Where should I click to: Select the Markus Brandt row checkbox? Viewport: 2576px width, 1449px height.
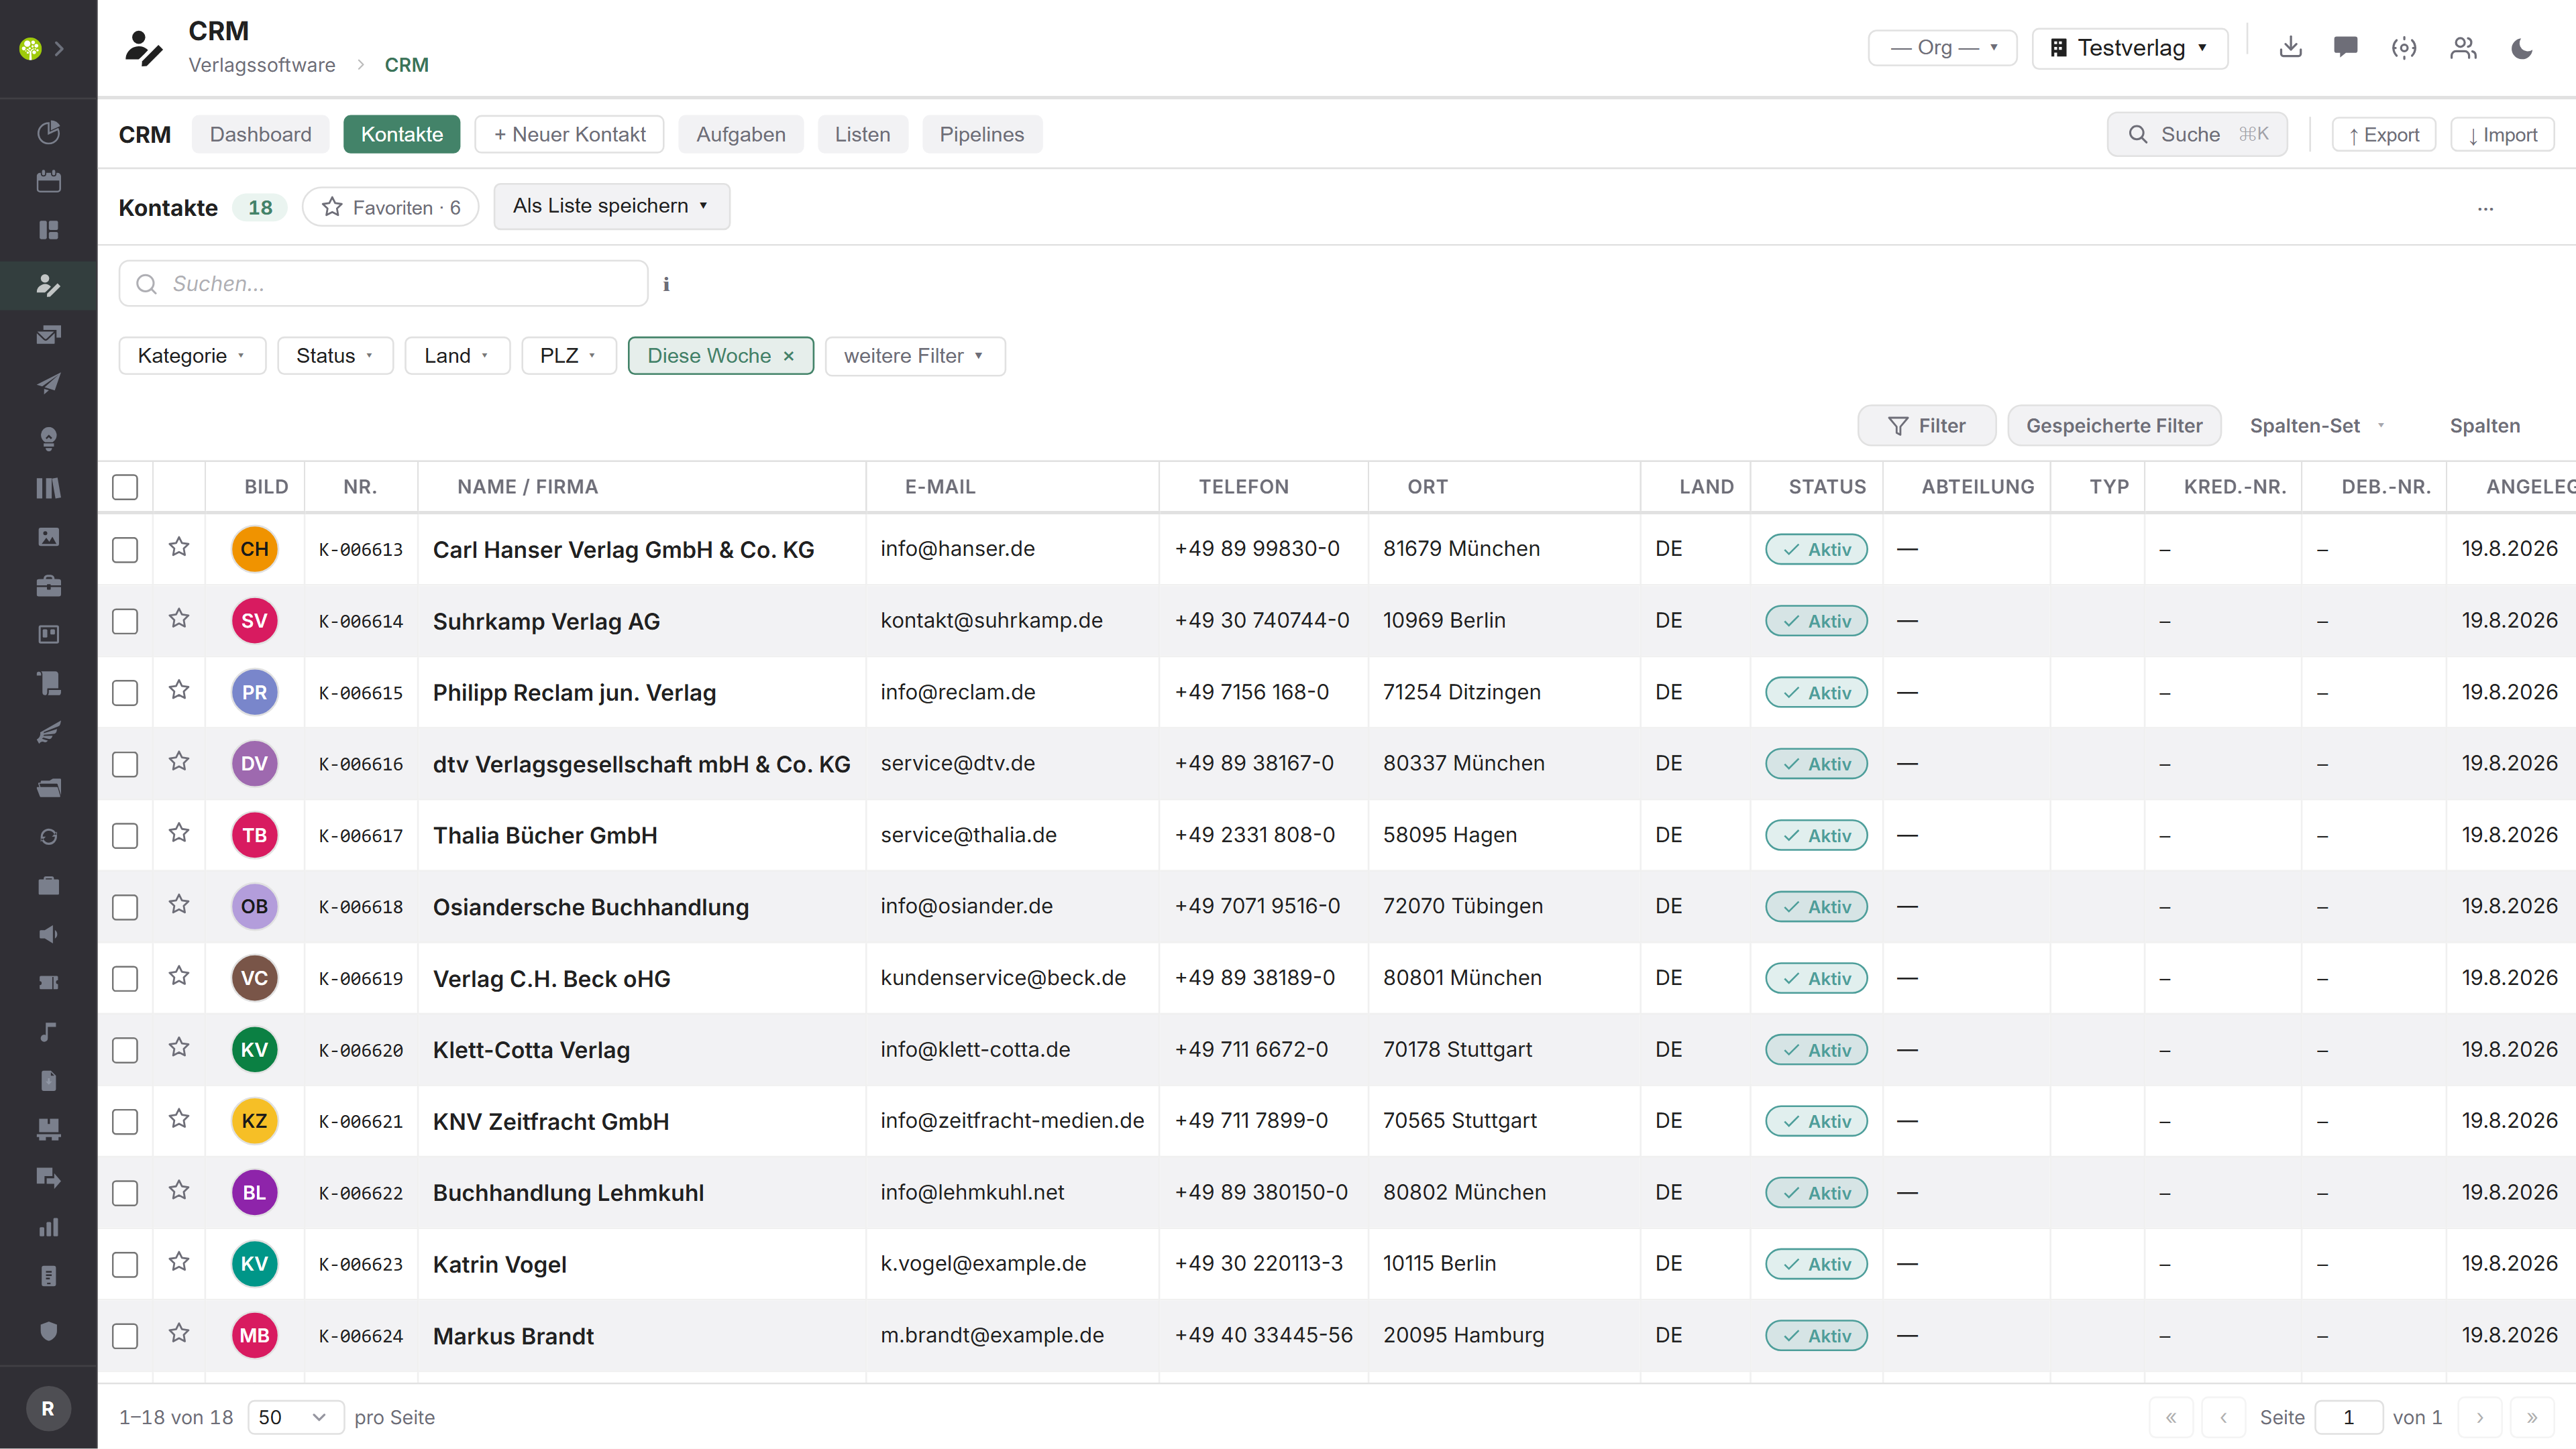click(x=125, y=1336)
